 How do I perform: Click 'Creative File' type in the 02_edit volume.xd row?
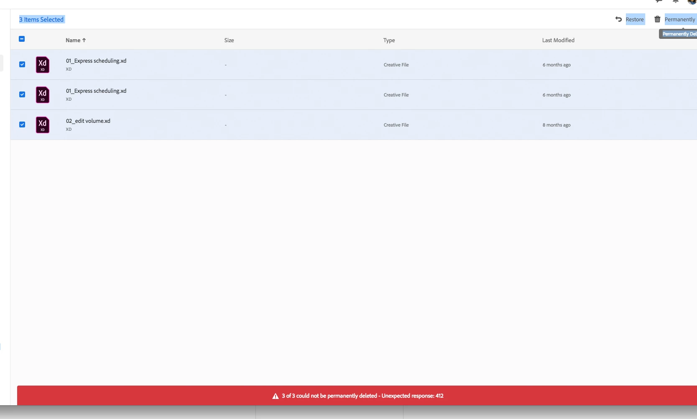click(396, 125)
